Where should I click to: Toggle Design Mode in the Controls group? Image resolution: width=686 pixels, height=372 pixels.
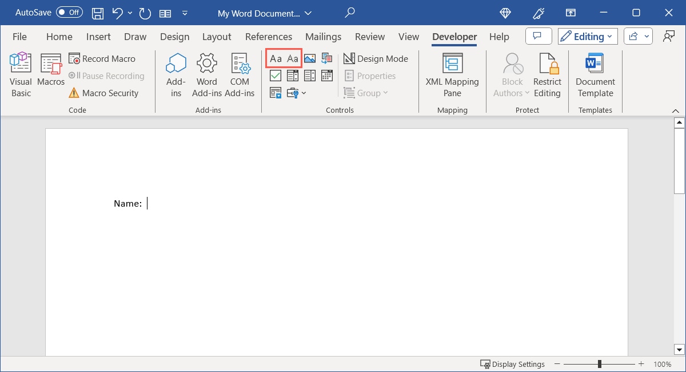pos(376,58)
